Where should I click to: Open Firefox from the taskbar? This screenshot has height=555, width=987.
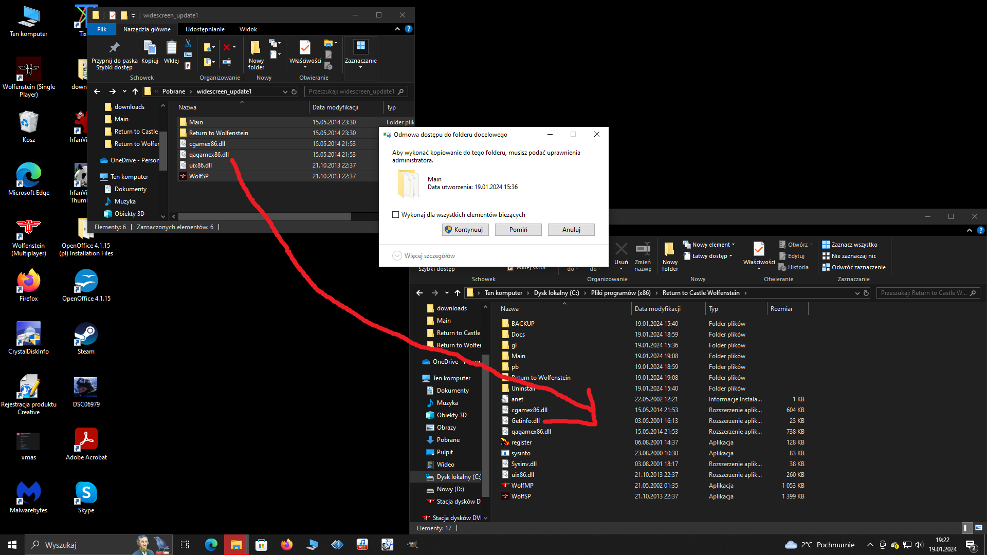pyautogui.click(x=286, y=545)
